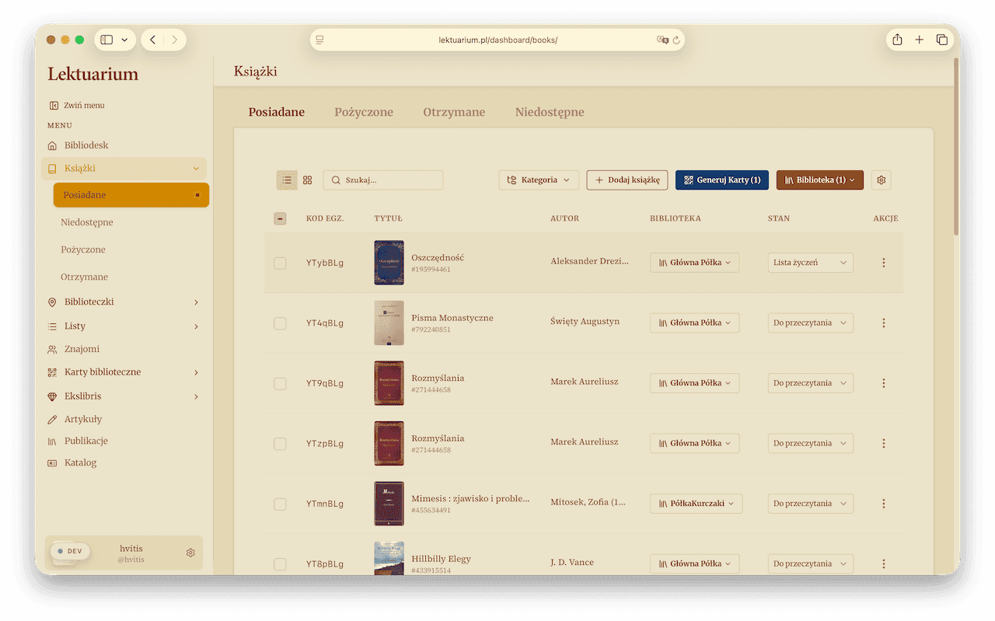Switch book display to grid view
995x621 pixels.
(x=307, y=180)
